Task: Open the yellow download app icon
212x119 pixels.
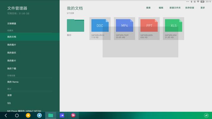Action: (x=28, y=115)
